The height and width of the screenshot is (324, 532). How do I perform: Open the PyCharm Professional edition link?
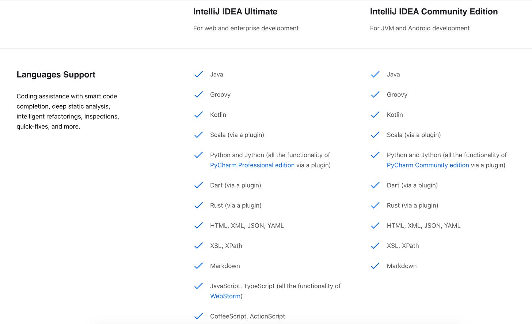[252, 165]
